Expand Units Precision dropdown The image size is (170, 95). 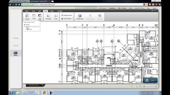point(73,18)
